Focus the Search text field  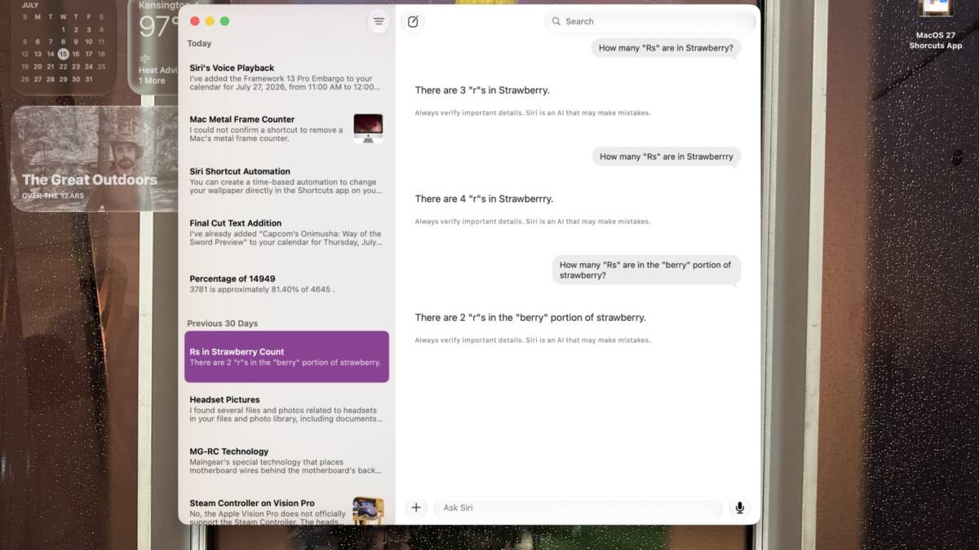pyautogui.click(x=649, y=22)
